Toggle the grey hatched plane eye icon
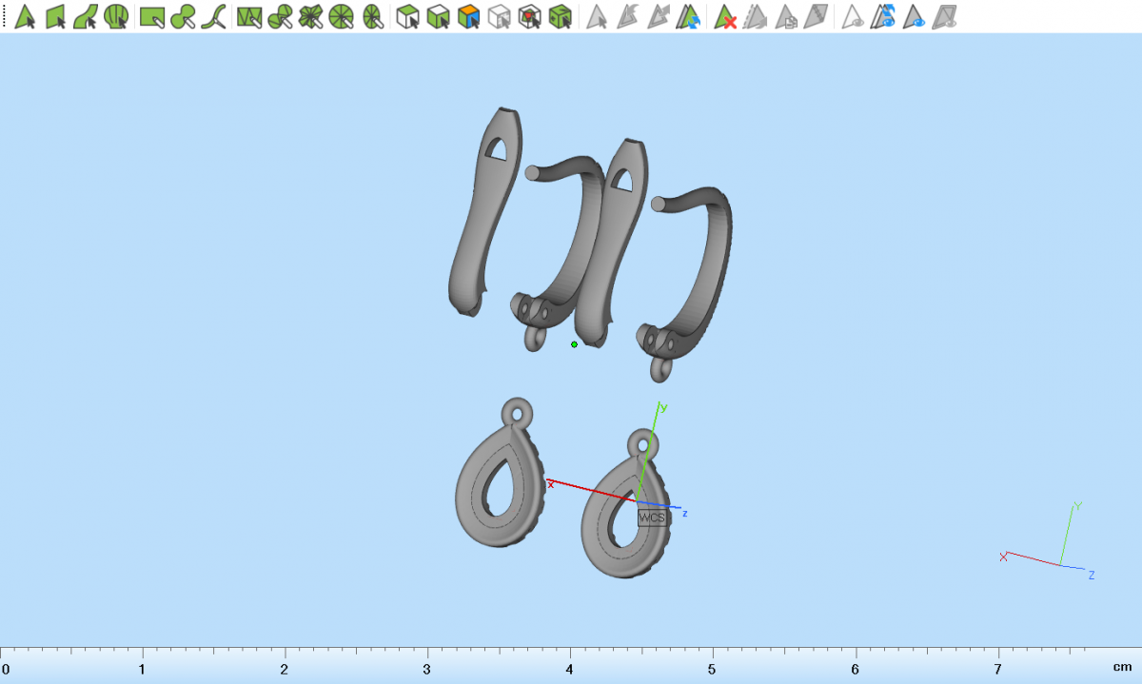 pos(945,16)
